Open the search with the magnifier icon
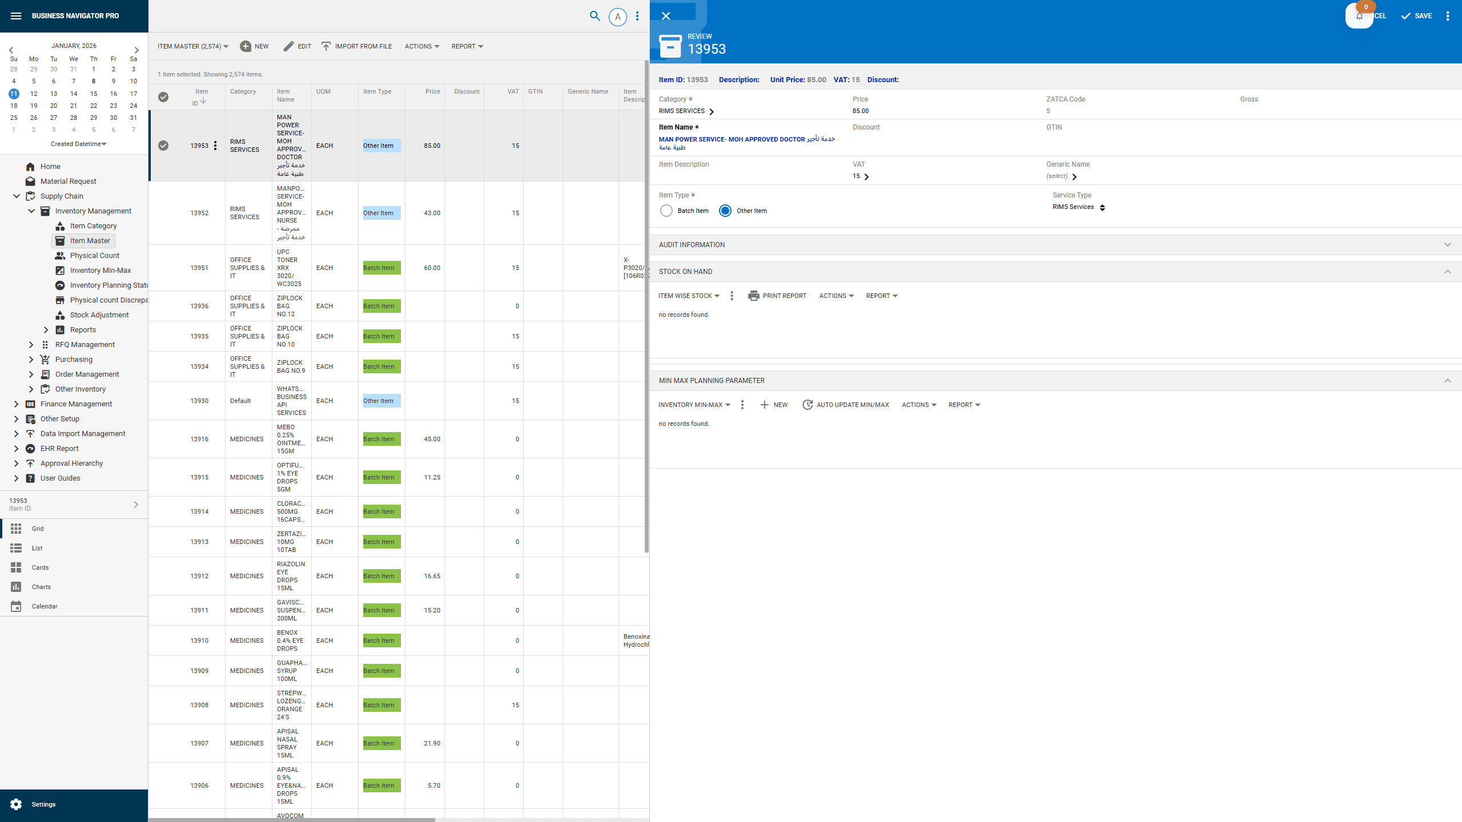Image resolution: width=1462 pixels, height=822 pixels. coord(595,16)
